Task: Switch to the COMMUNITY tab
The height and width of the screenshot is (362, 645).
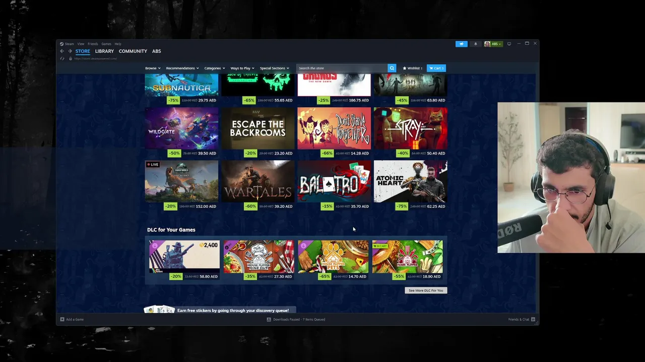Action: pos(133,51)
